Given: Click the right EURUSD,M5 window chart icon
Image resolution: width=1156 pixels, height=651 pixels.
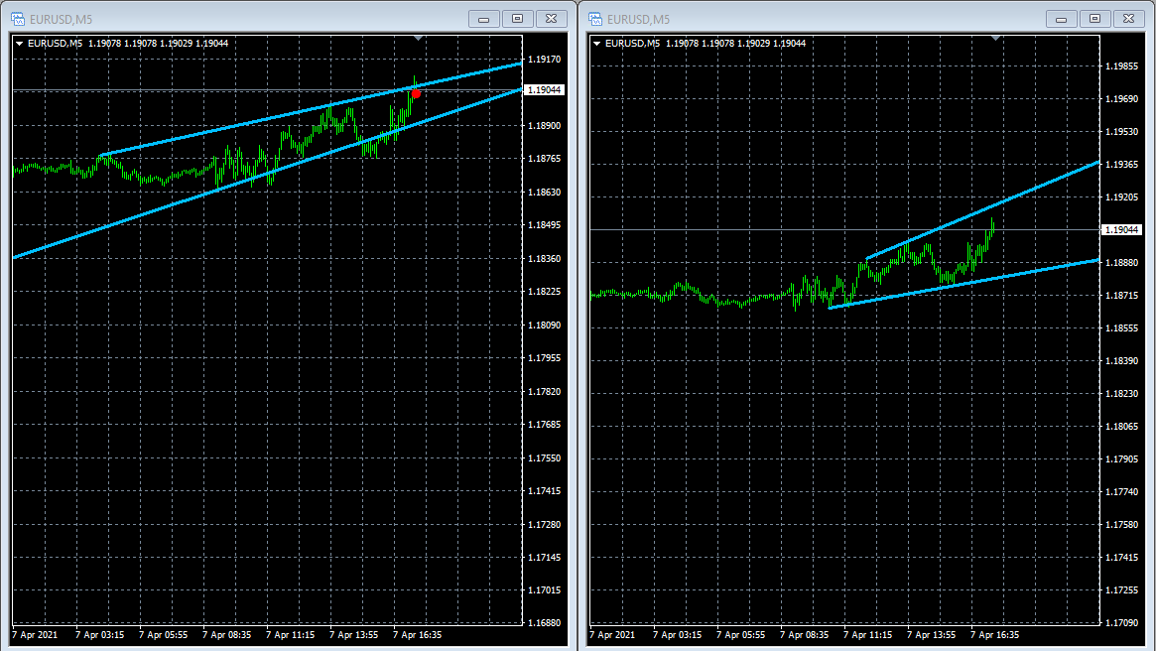Looking at the screenshot, I should [x=595, y=19].
